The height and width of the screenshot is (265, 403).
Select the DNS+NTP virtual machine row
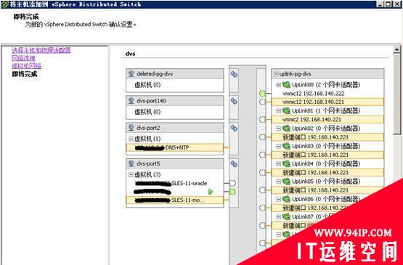(x=175, y=147)
